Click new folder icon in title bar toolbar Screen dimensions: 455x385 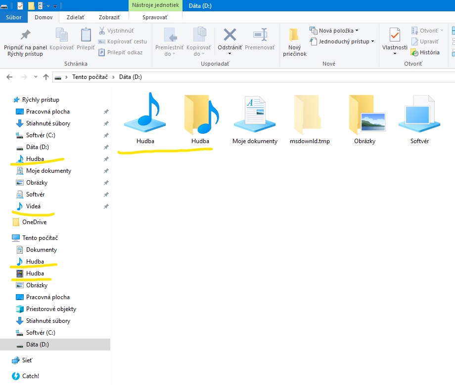click(31, 5)
